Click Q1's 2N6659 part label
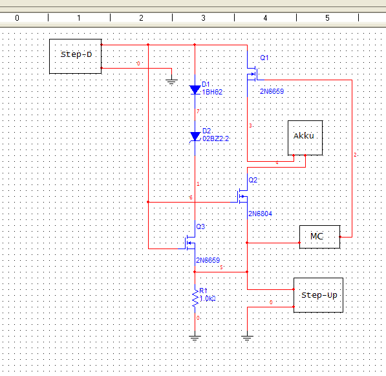 coord(272,91)
